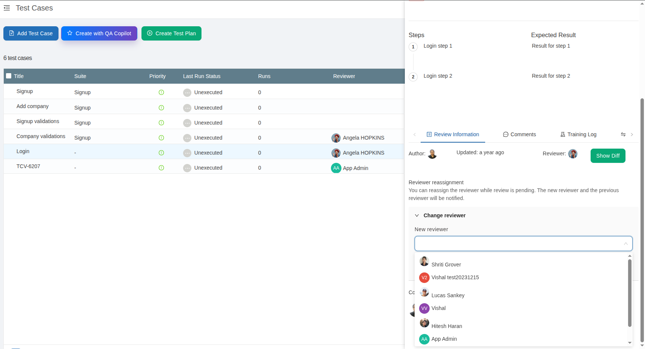Viewport: 645px width, 349px height.
Task: Open the Signup validations test case
Action: (x=38, y=121)
